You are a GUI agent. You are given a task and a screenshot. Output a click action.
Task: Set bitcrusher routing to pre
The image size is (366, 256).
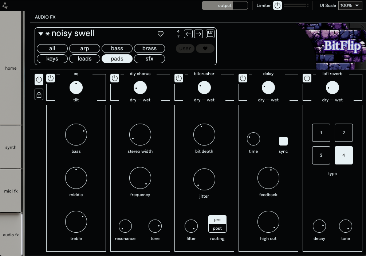217,220
